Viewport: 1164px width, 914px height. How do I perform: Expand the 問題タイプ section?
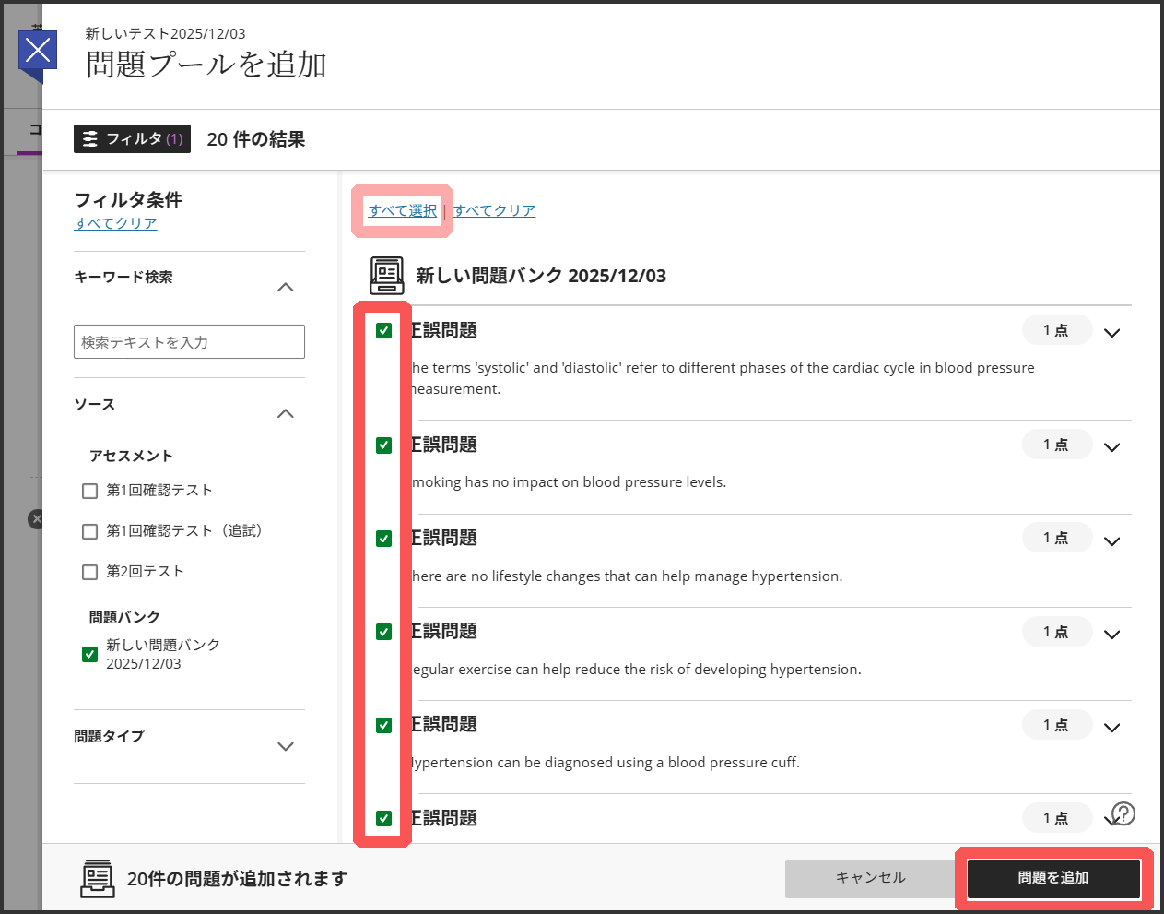click(286, 745)
